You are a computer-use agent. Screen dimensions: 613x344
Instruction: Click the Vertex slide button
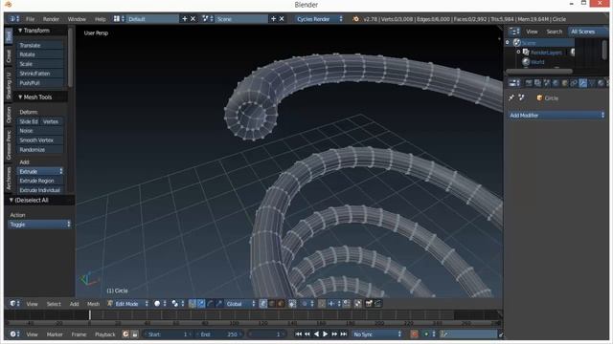[51, 121]
